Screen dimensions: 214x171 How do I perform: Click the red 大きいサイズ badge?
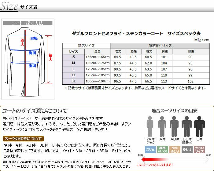pyautogui.click(x=199, y=149)
